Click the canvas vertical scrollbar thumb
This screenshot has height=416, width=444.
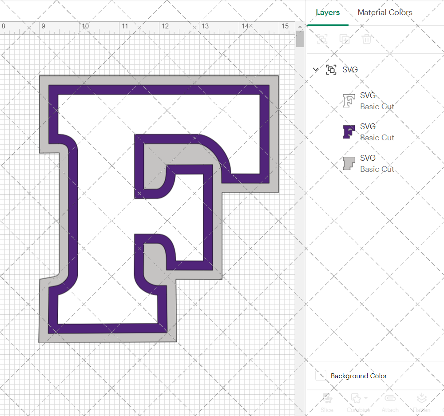point(300,39)
